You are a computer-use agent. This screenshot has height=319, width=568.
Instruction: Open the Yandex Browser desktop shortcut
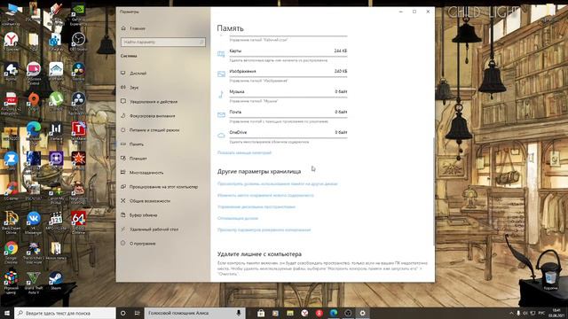(x=12, y=41)
